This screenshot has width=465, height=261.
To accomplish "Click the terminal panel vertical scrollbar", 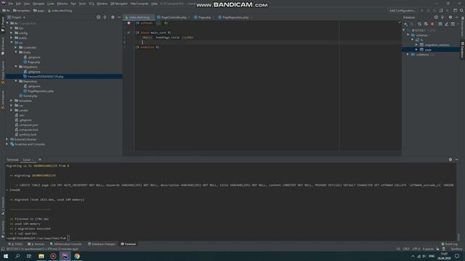I will (x=458, y=237).
